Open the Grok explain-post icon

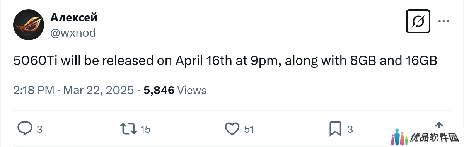click(x=418, y=21)
